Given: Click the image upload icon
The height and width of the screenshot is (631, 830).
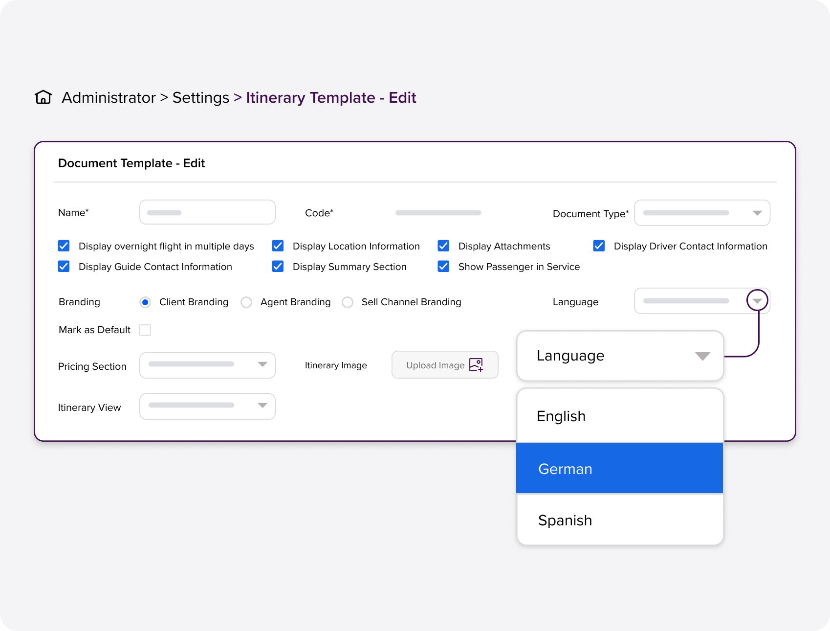Looking at the screenshot, I should tap(476, 365).
